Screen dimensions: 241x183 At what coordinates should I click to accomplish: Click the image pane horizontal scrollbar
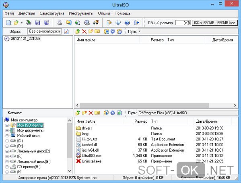click(x=144, y=105)
